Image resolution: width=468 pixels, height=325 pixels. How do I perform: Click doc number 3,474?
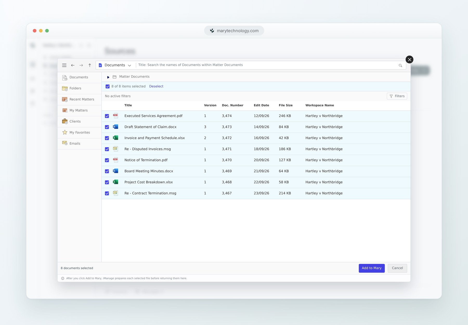(x=227, y=116)
